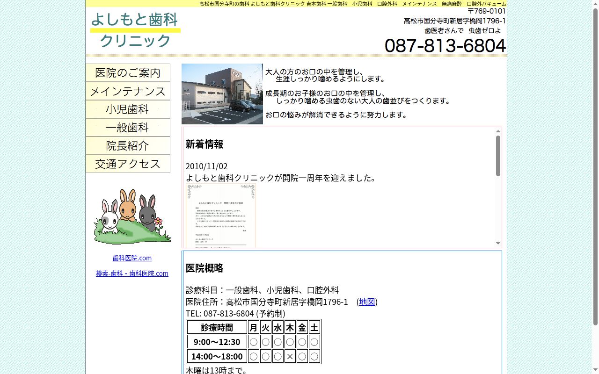Click the 新着情報 heading

click(x=204, y=144)
